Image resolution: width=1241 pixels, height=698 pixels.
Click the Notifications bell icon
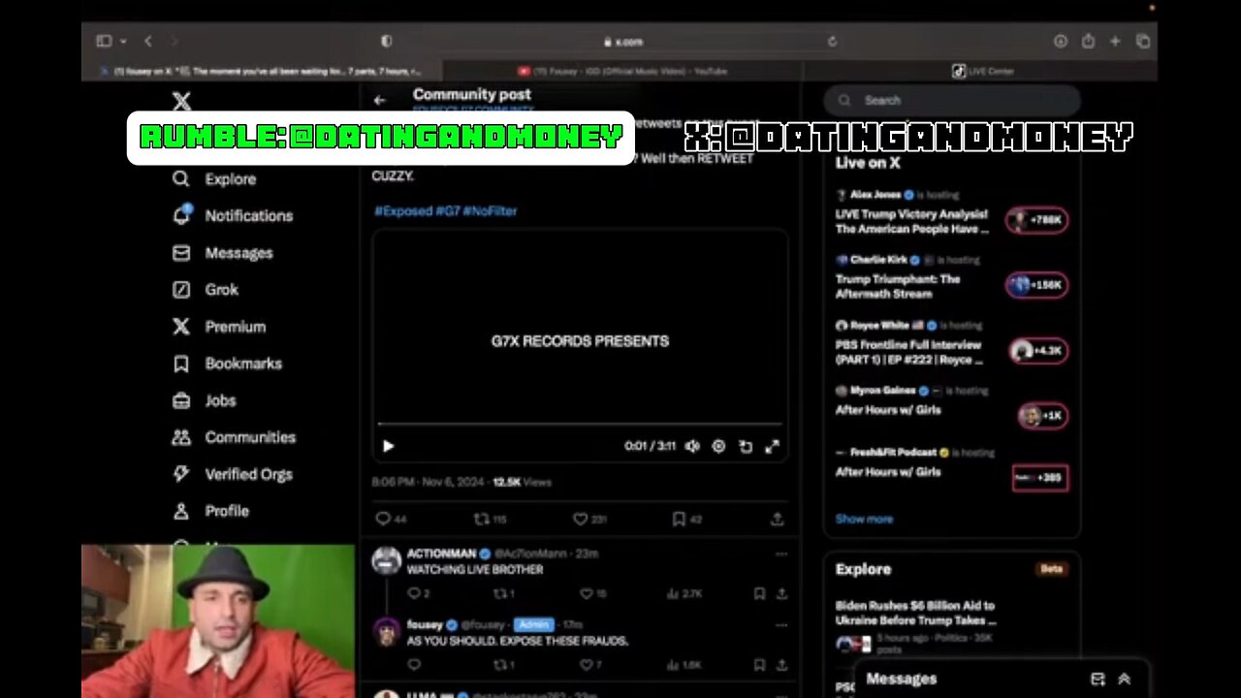(x=181, y=215)
